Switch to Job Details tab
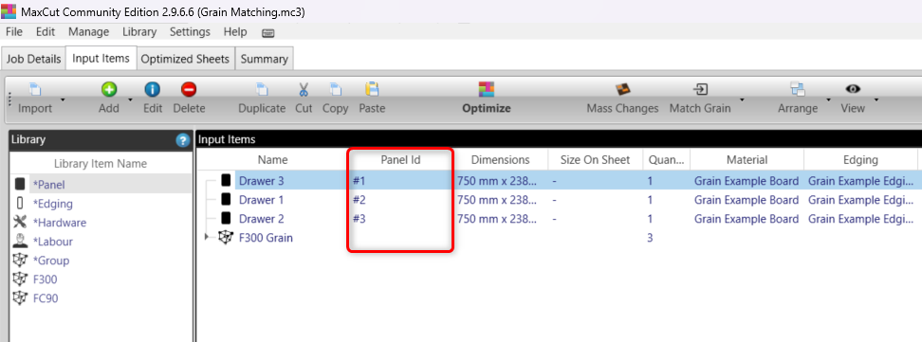This screenshot has width=922, height=342. pos(33,59)
